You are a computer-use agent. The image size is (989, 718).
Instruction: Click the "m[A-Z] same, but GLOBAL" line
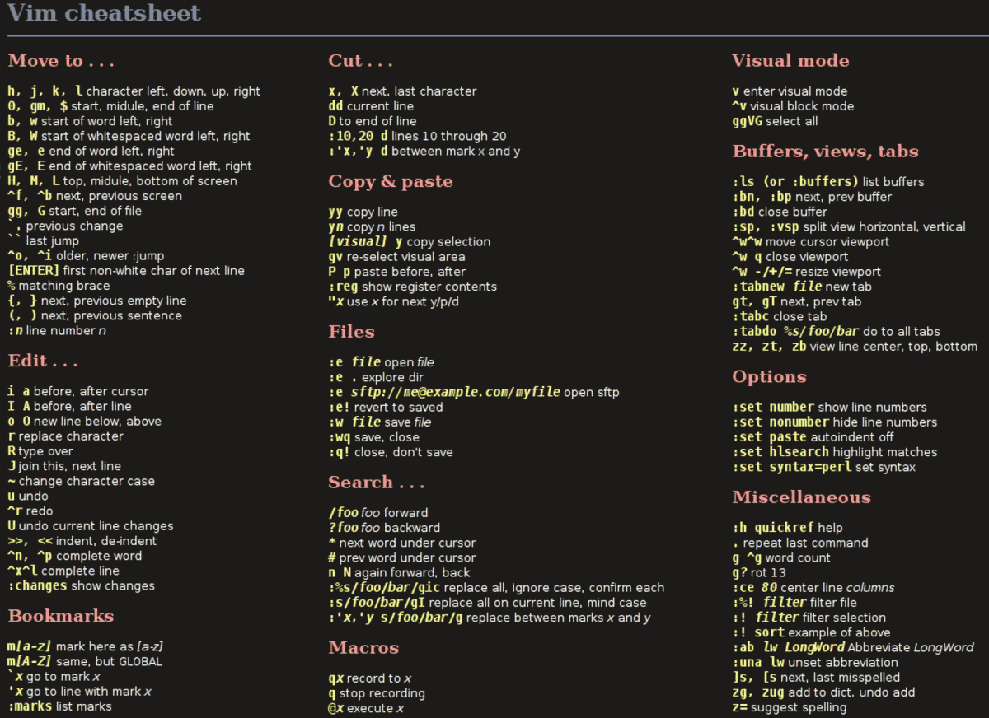point(85,661)
